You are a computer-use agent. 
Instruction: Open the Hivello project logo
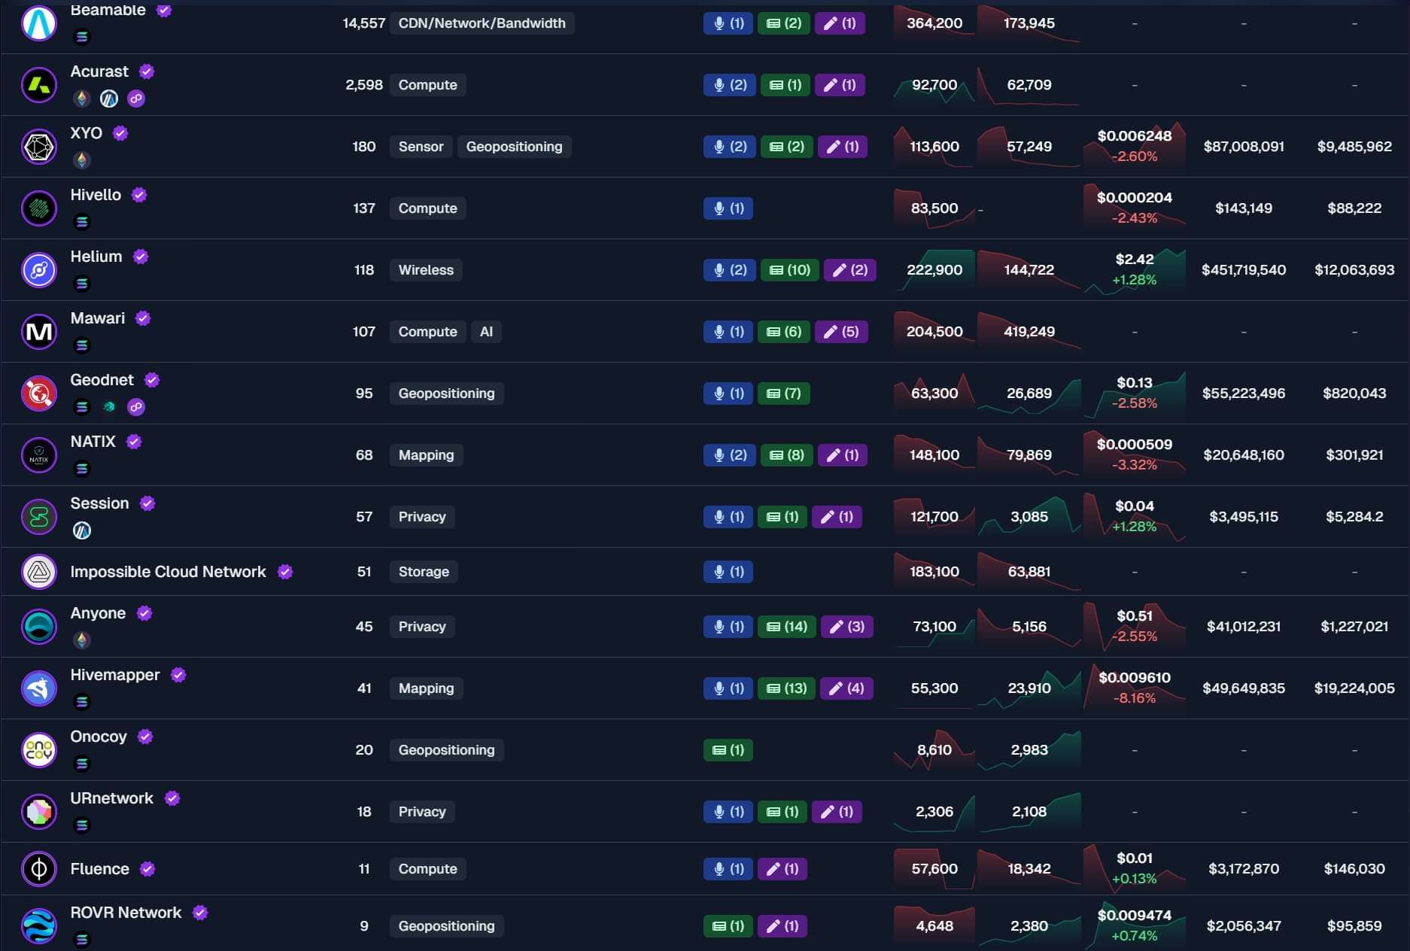coord(39,208)
